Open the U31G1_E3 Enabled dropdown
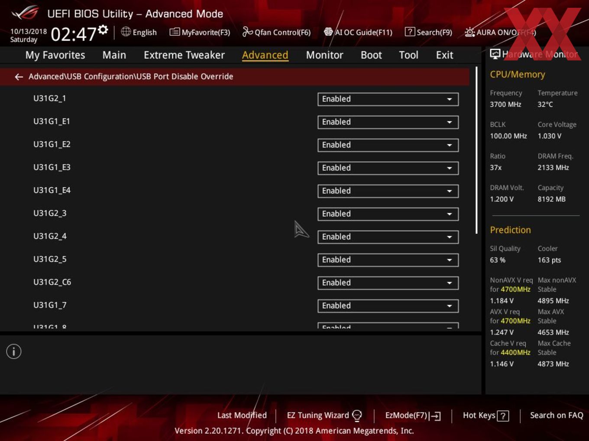589x441 pixels. click(388, 168)
